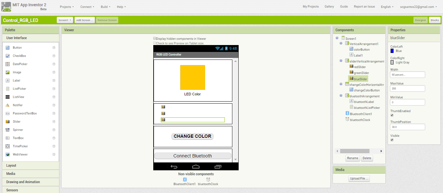Click the MaxValue input field
Screen dimensions: 443x193
(407, 88)
